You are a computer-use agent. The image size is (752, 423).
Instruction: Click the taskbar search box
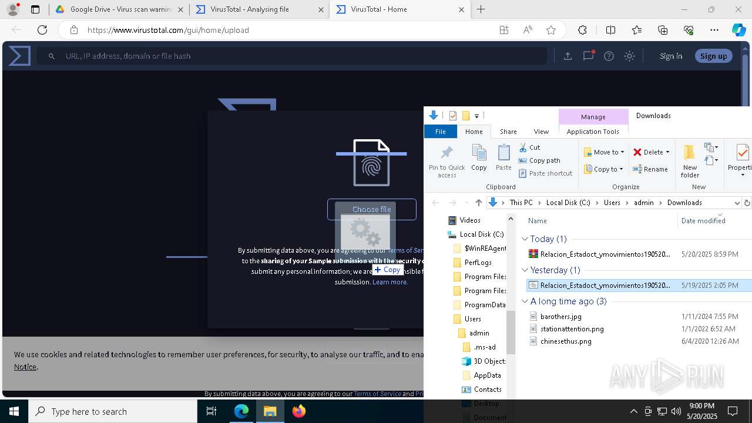(113, 411)
